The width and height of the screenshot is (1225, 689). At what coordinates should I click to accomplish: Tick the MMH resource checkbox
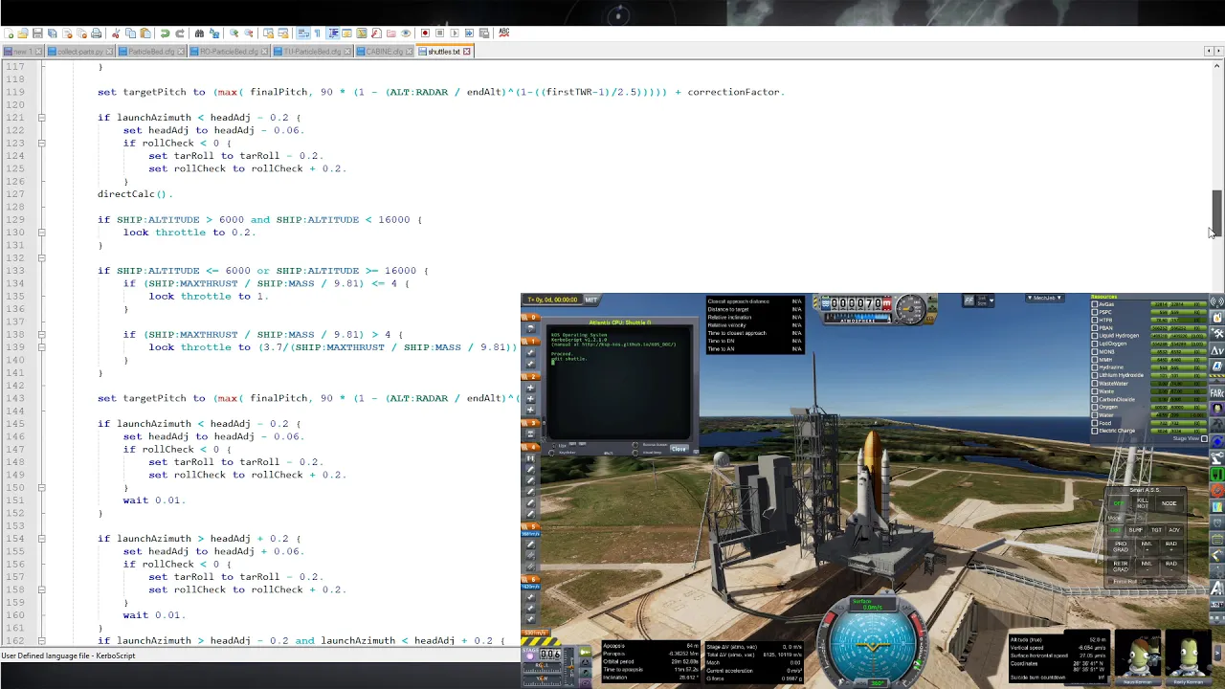(1095, 360)
